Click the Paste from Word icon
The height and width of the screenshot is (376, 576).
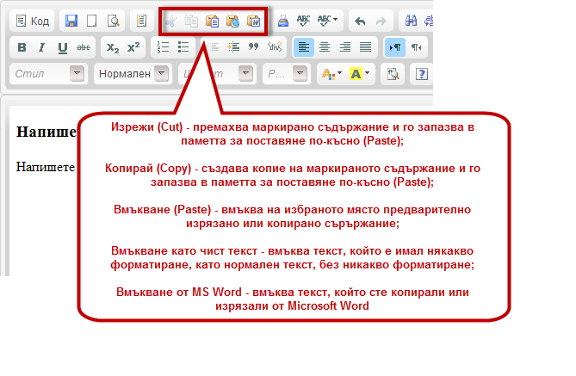coord(253,21)
